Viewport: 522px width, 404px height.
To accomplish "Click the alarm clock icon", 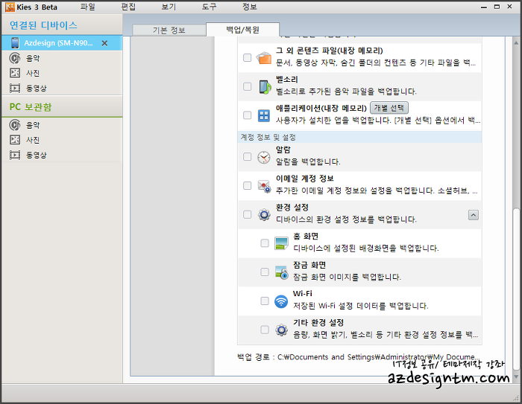I will [264, 157].
